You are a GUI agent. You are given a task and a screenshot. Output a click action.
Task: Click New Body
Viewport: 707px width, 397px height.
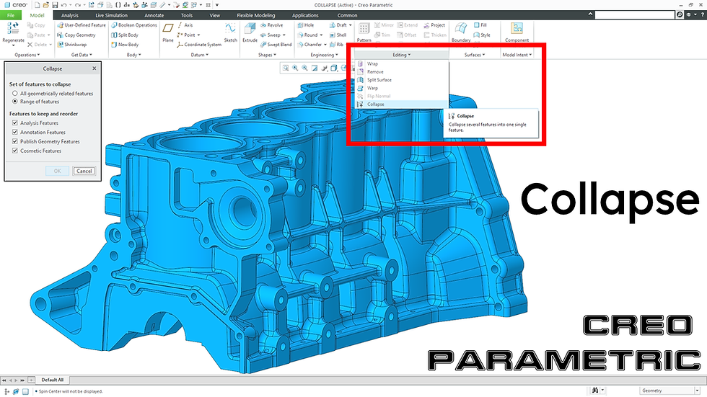pos(124,45)
